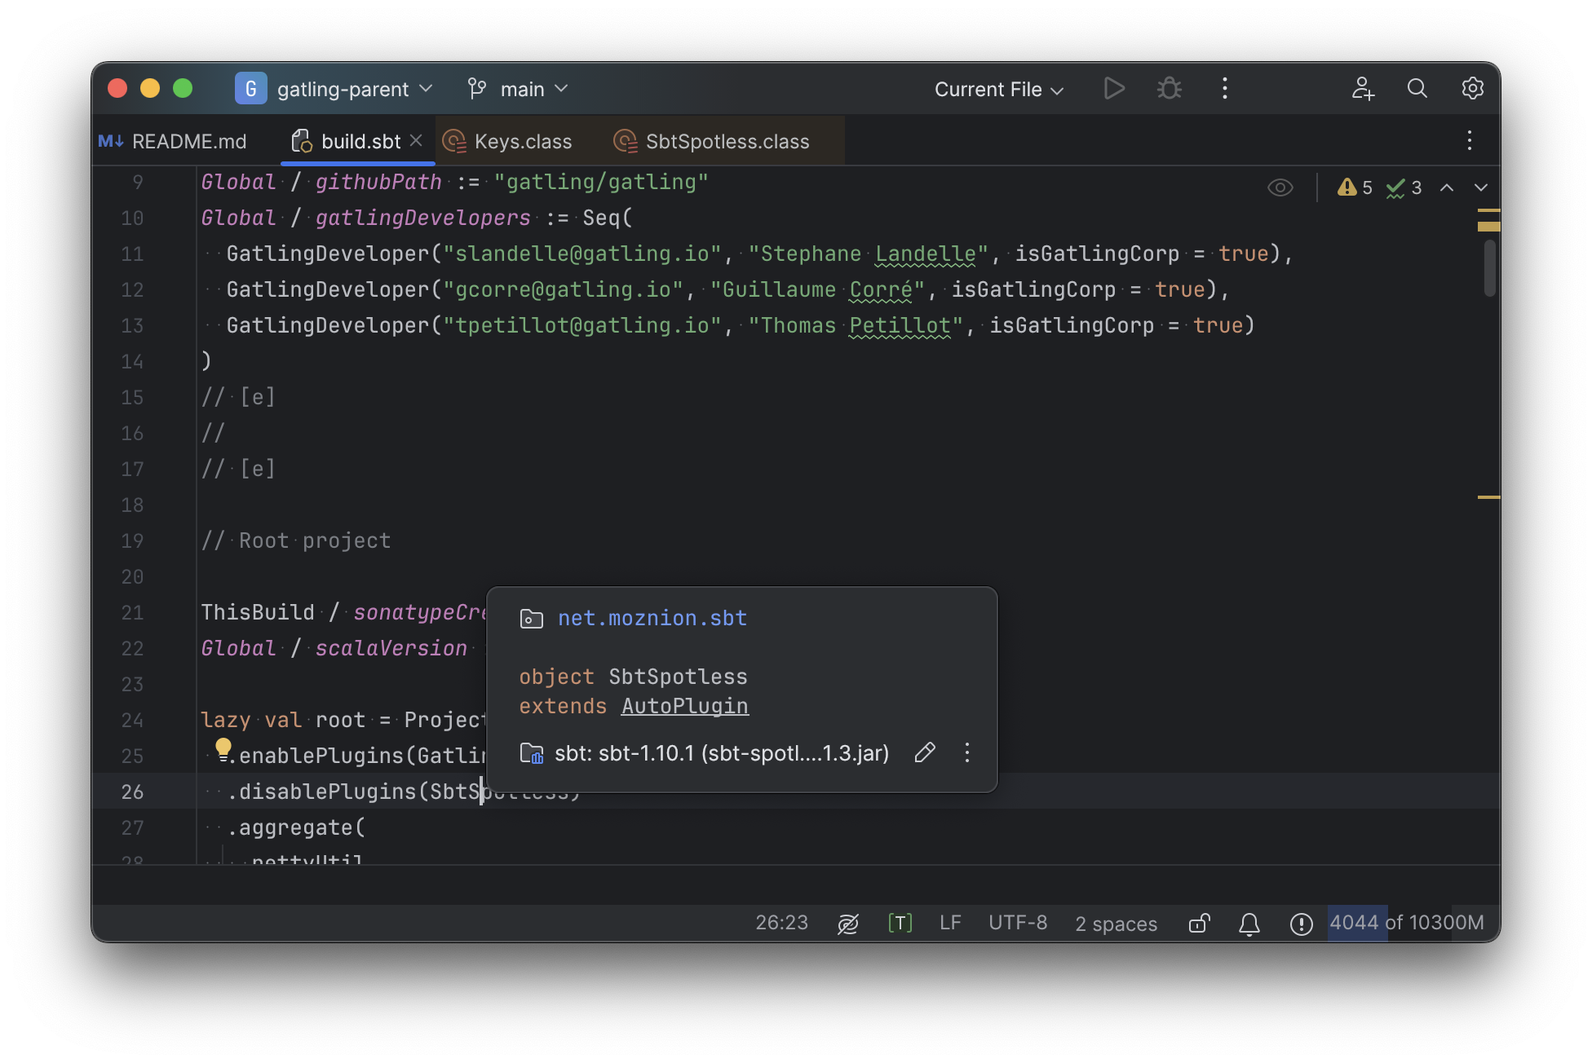Switch to the Keys.class tab

[522, 140]
